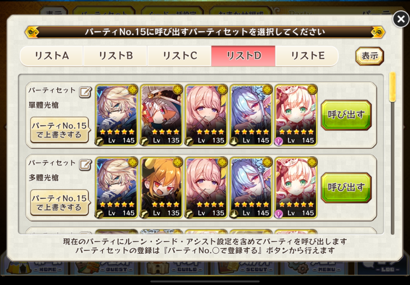Select orange-haired character in 多體光槍 set
Image resolution: width=410 pixels, height=285 pixels.
point(161,188)
